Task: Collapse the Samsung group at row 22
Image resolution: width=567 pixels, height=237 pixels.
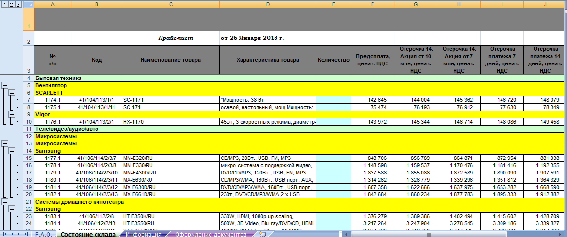Action: tap(12, 209)
